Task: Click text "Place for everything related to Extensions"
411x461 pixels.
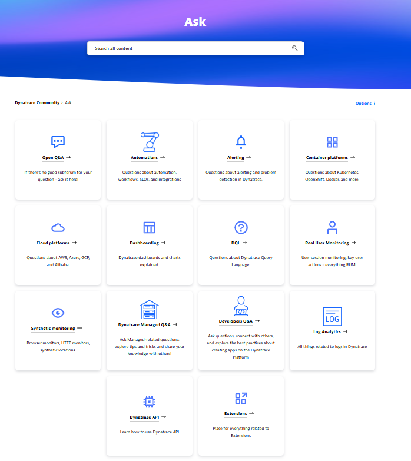Action: pos(241,432)
